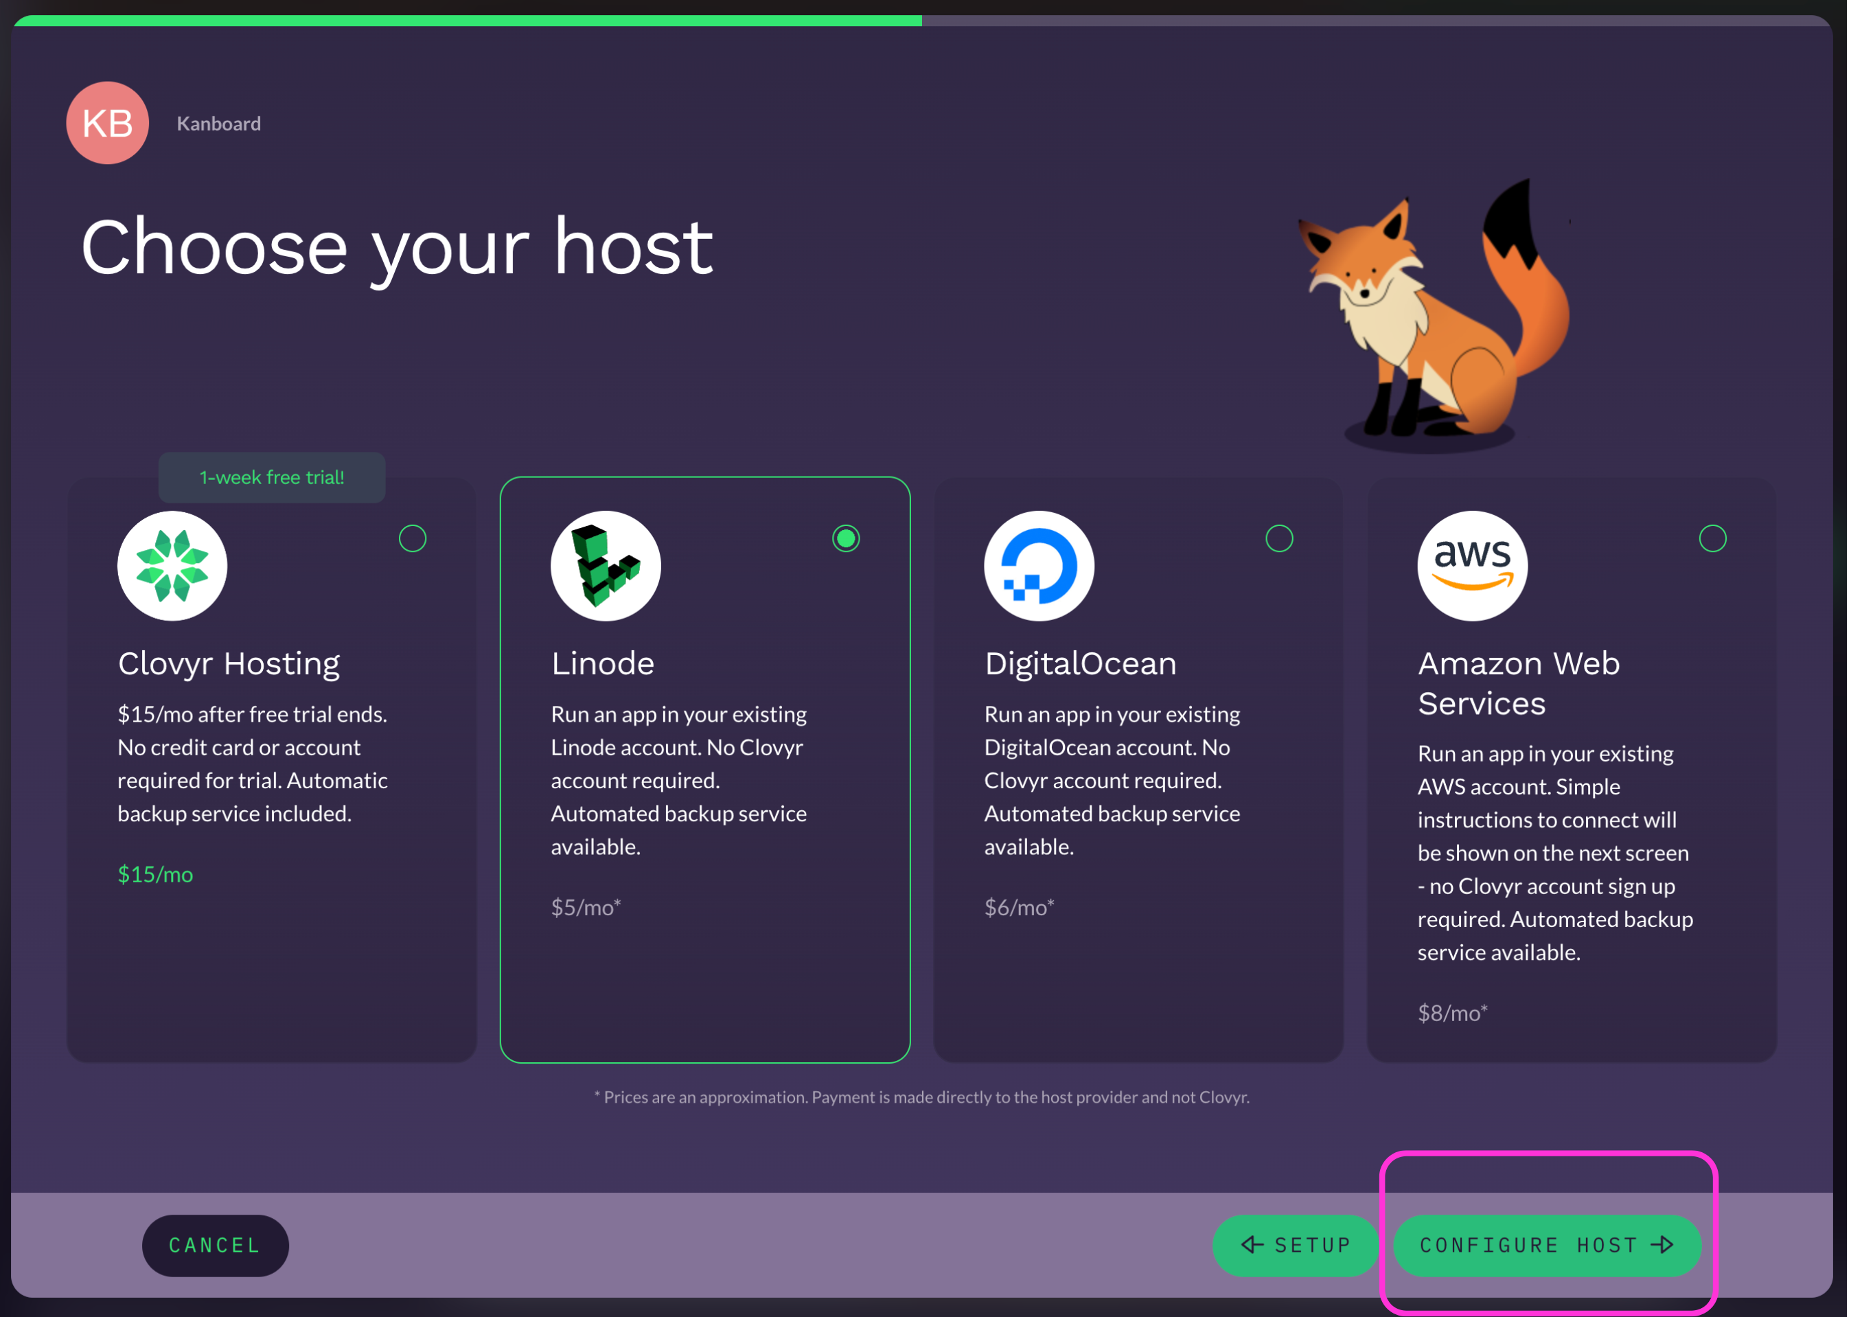1851x1317 pixels.
Task: Click the AWS description text
Action: coord(1556,854)
